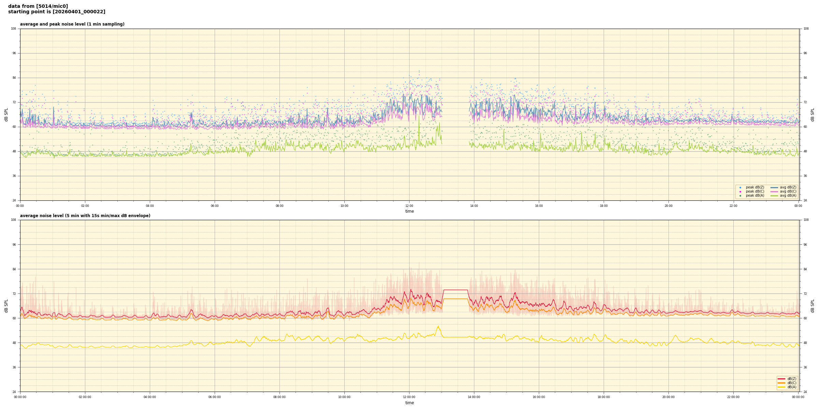Viewport: 819px width, 409px height.
Task: Click the 12:00:00 tick on the 5 min chart
Action: coord(409,397)
